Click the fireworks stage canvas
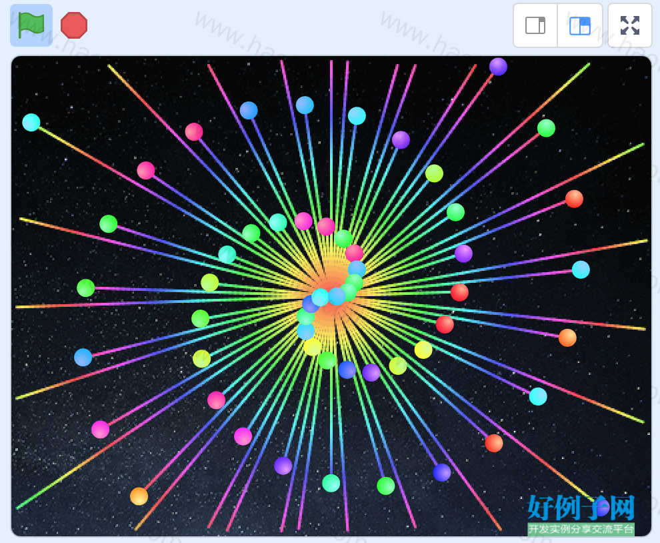This screenshot has height=543, width=660. [331, 296]
